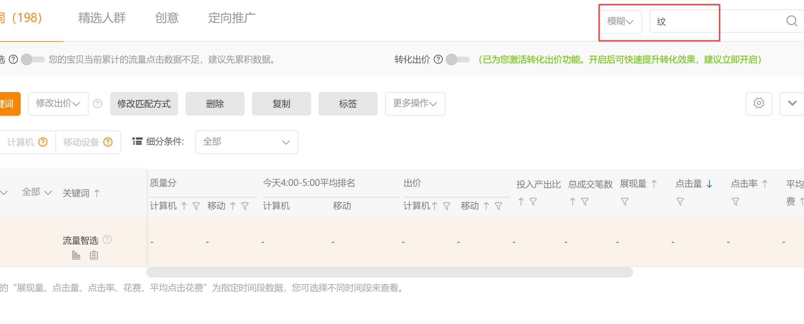The height and width of the screenshot is (324, 804).
Task: Click filter funnel under 总成交笔数
Action: (585, 202)
